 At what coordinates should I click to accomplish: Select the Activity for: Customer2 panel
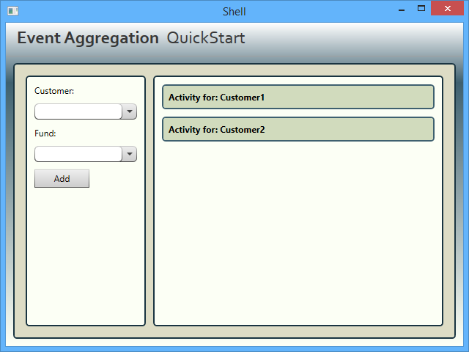coord(298,129)
